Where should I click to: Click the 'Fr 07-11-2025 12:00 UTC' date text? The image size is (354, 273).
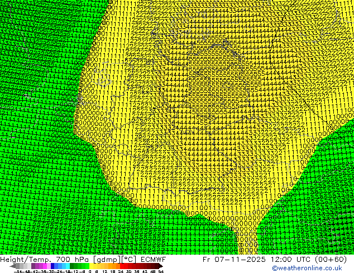click(257, 260)
